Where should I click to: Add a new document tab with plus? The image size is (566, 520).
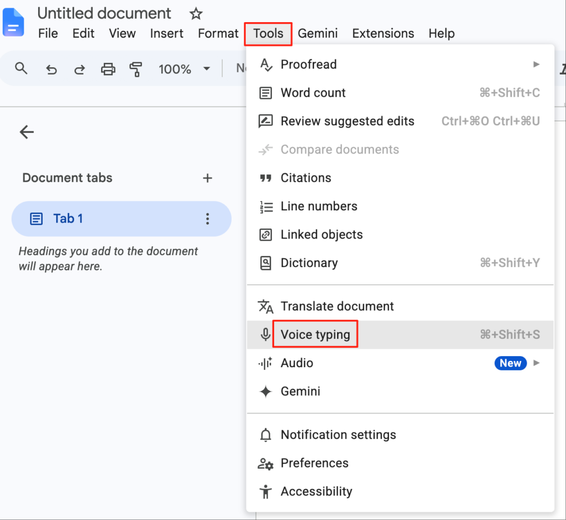(208, 178)
